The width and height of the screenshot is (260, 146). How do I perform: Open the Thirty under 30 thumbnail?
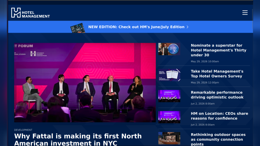coord(169,49)
